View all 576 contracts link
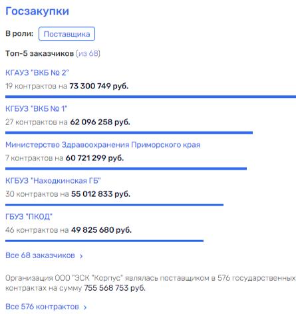296x314 pixels. [x=42, y=307]
